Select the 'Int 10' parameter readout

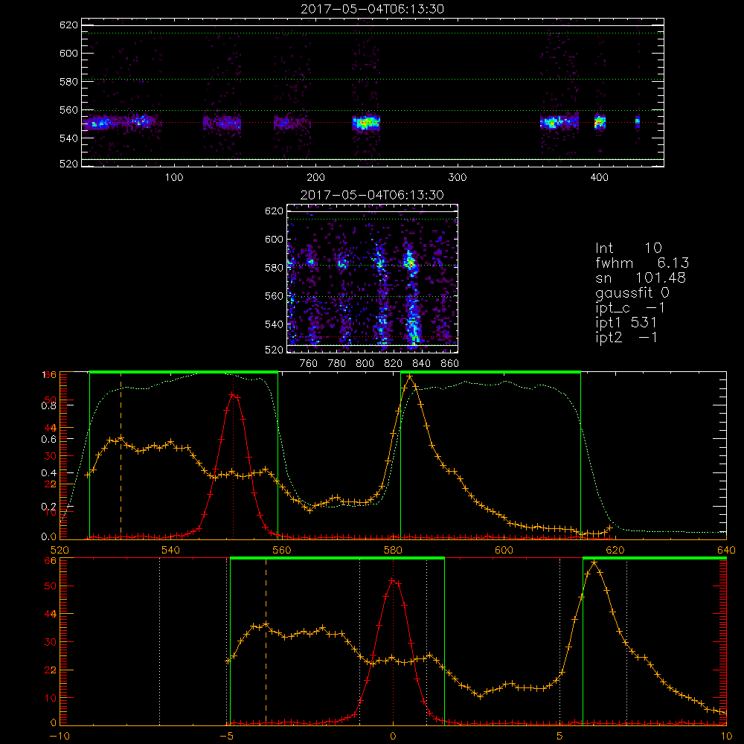pos(629,248)
